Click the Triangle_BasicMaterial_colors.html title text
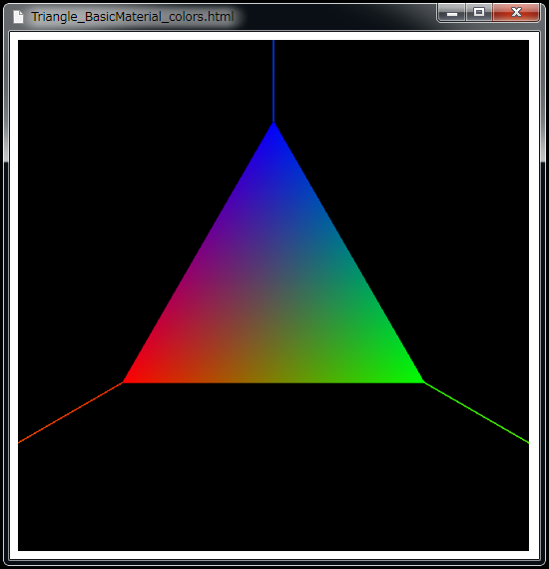This screenshot has width=549, height=569. pyautogui.click(x=133, y=17)
